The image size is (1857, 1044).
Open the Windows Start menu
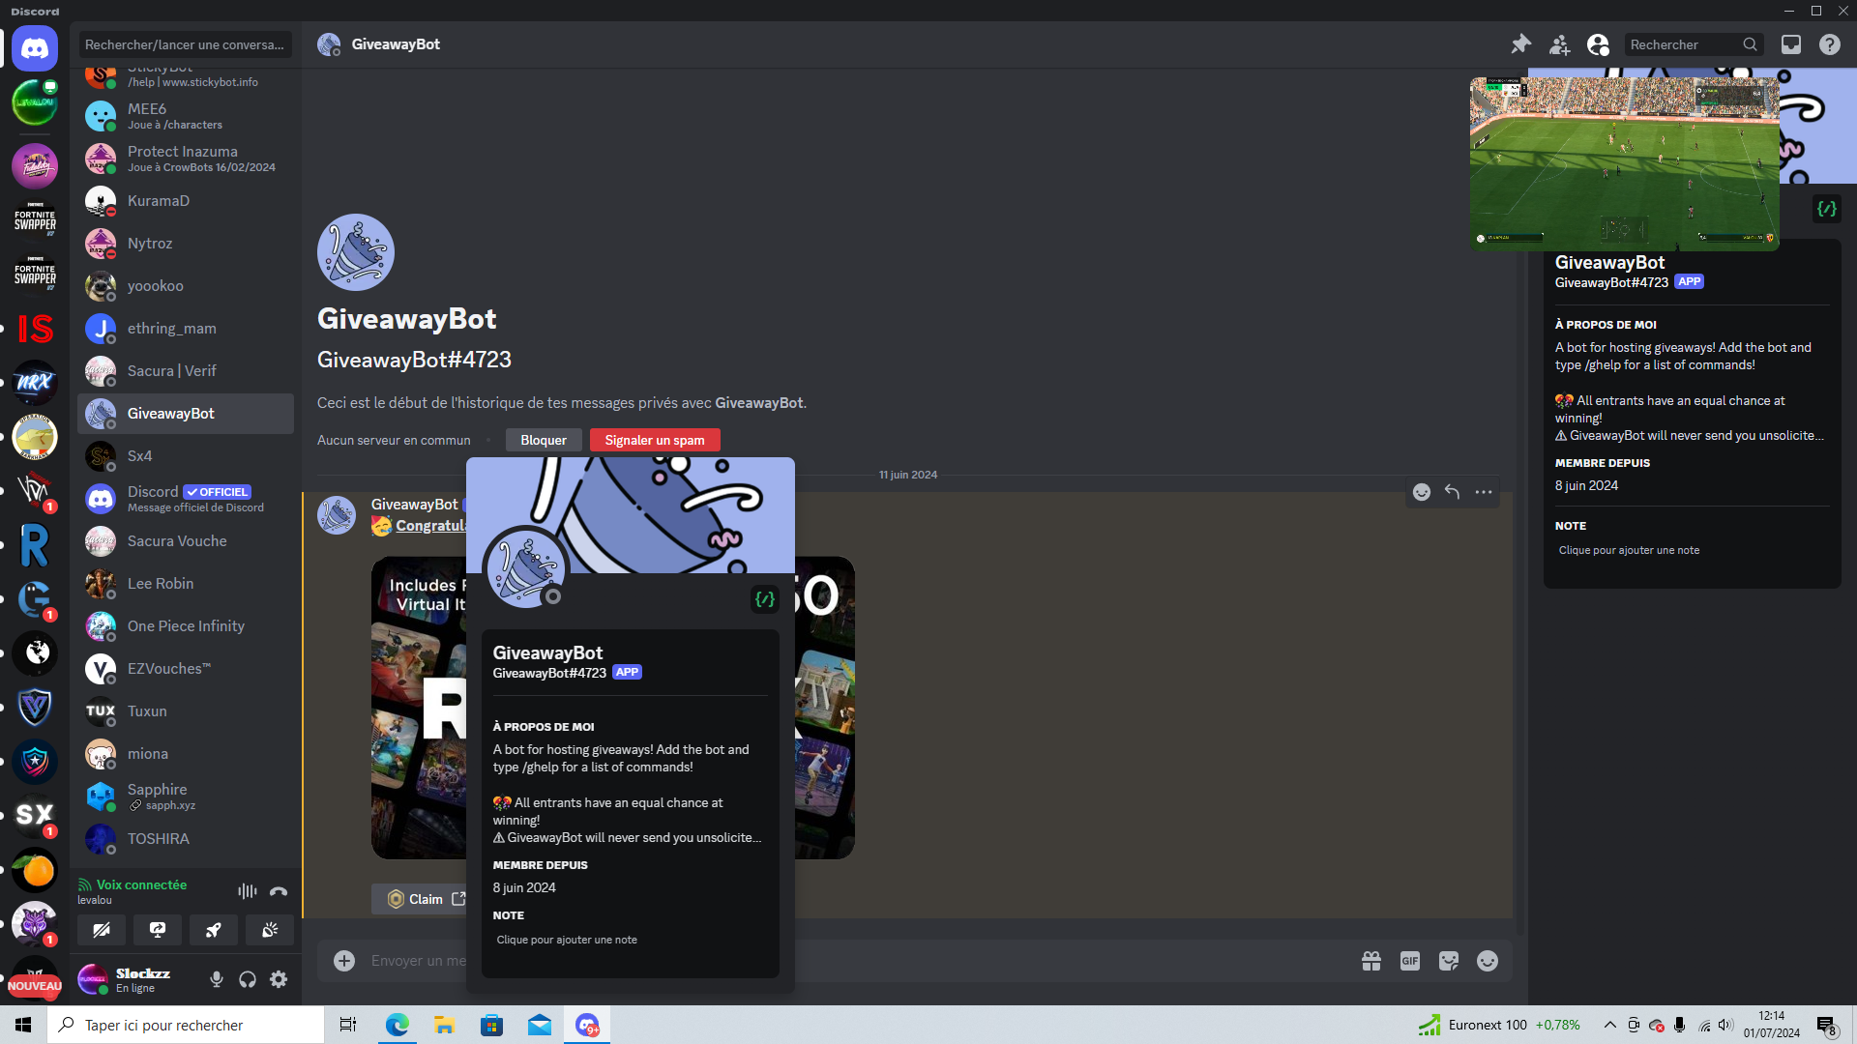23,1025
